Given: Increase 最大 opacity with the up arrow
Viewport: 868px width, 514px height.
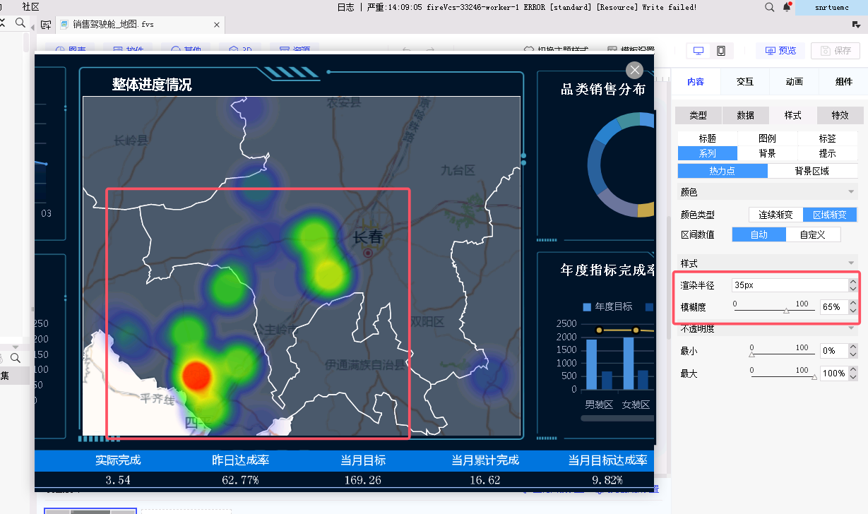Looking at the screenshot, I should click(854, 370).
